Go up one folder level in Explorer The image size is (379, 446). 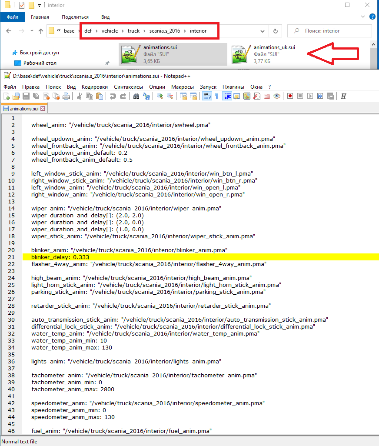(41, 31)
